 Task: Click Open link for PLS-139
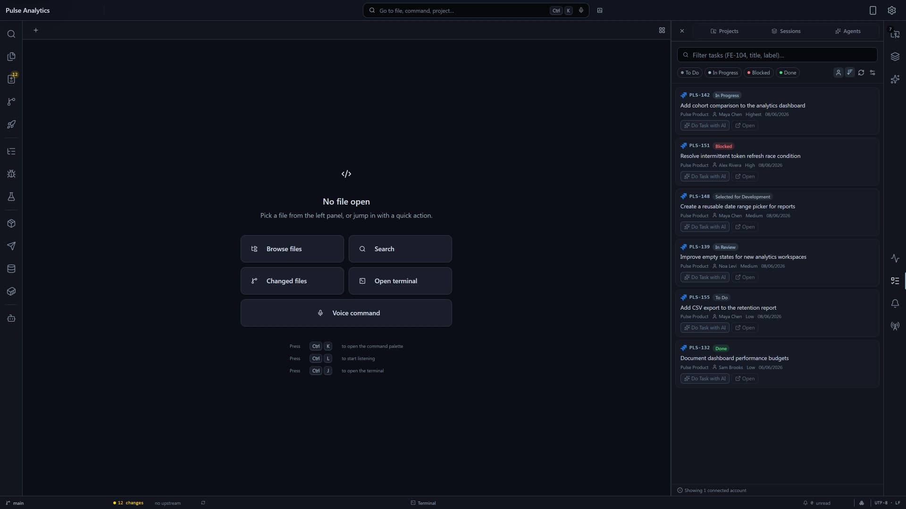(745, 278)
